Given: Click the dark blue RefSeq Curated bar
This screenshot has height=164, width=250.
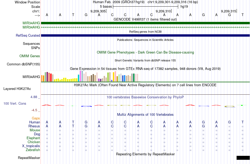Looking at the screenshot, I should [146, 35].
